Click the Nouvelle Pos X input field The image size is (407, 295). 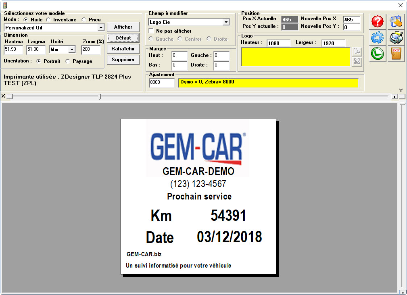351,19
